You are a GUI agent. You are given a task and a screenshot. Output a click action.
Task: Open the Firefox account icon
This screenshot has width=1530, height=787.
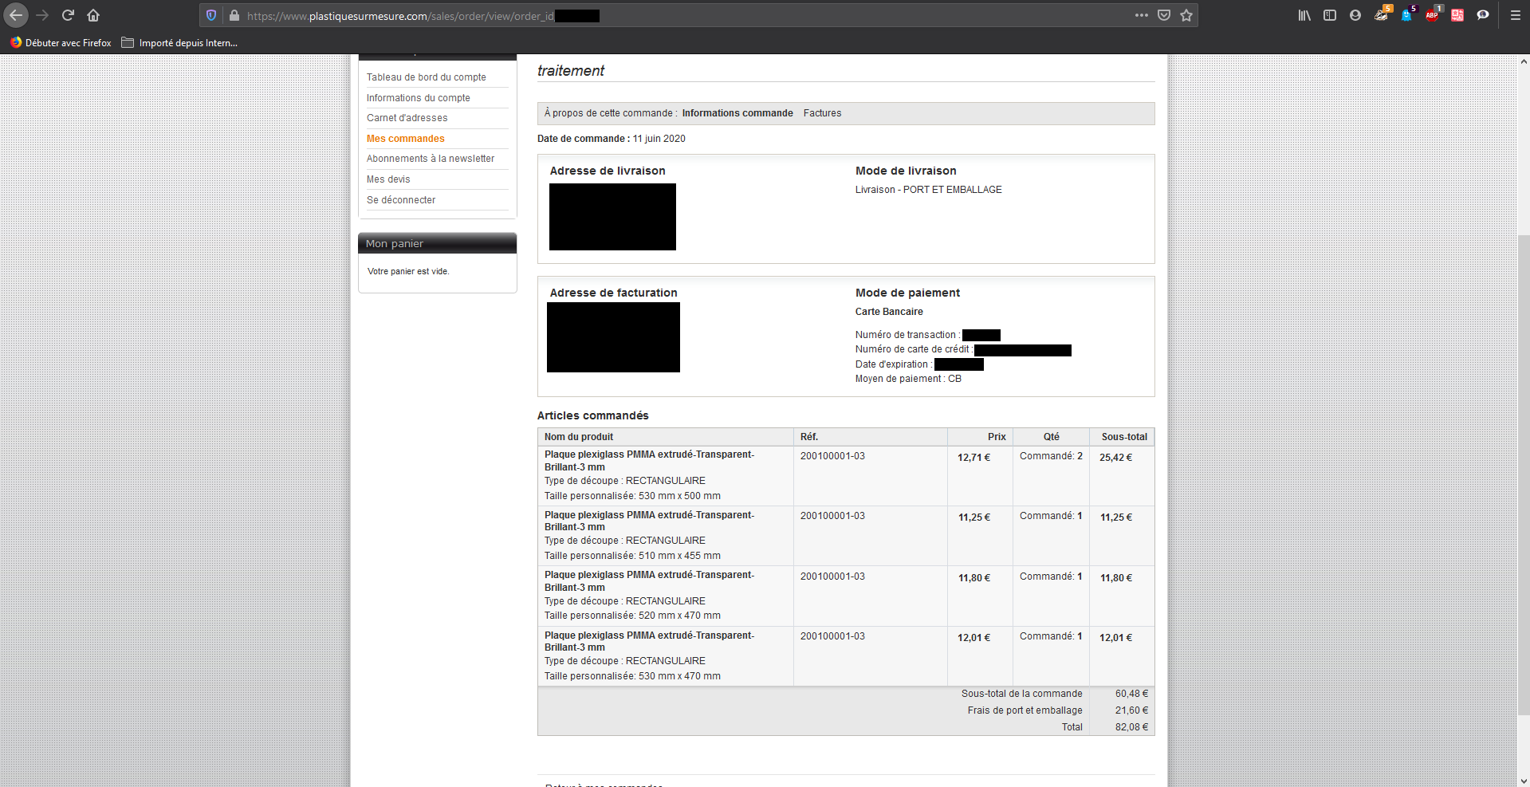[1355, 15]
